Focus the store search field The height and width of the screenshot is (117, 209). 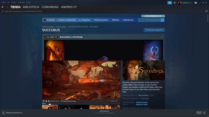coord(150,20)
